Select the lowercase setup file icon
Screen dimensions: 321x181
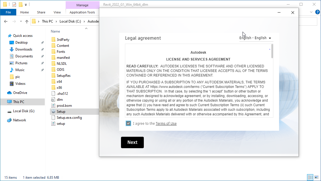(53, 123)
